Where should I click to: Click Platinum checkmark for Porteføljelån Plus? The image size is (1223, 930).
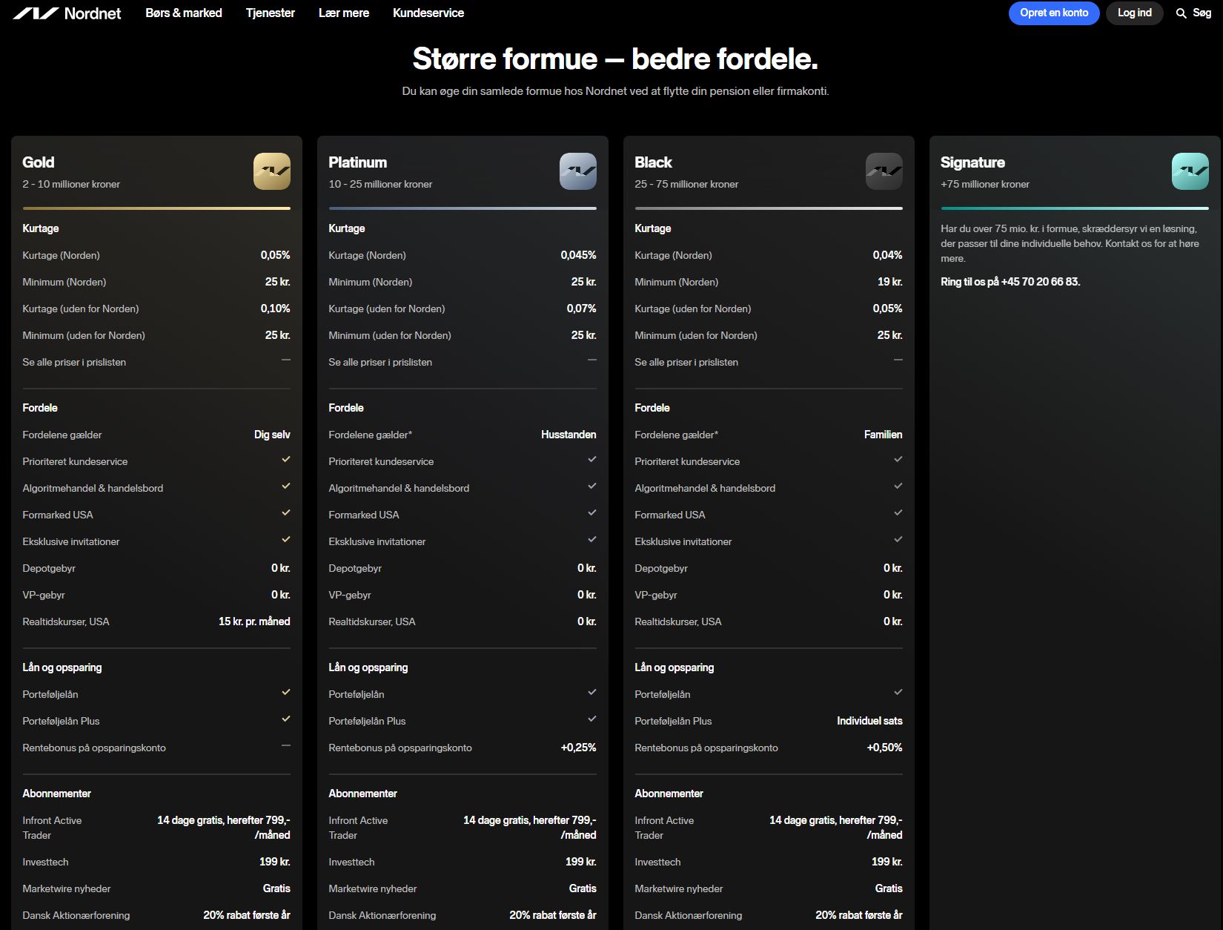point(592,719)
